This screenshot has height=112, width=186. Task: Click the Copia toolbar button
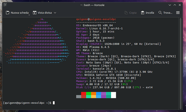point(131,13)
